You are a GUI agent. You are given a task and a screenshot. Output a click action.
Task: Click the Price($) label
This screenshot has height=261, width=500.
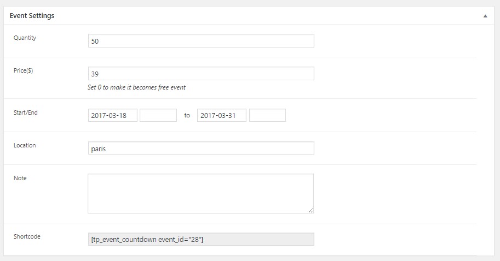pos(24,70)
